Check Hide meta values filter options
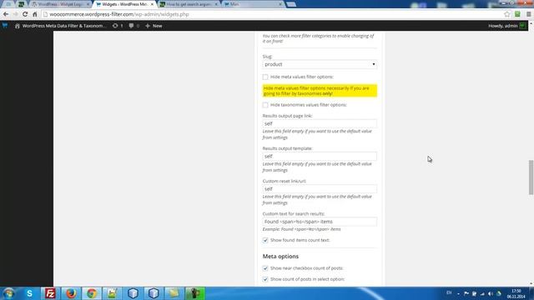 (x=265, y=77)
